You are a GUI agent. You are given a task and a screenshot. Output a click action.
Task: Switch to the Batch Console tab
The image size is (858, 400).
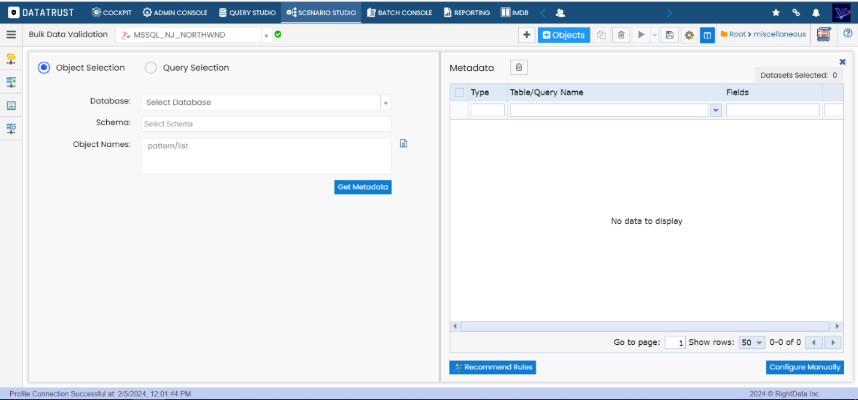coord(399,13)
